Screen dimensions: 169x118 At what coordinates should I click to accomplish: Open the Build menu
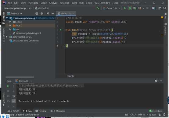[x=74, y=3]
